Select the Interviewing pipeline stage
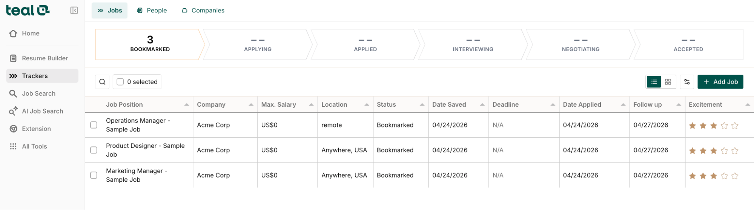The image size is (754, 210). point(473,44)
